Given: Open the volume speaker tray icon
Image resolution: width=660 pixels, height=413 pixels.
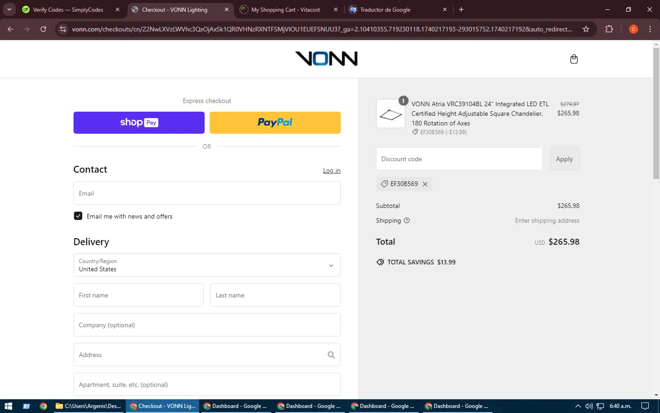Looking at the screenshot, I should (x=589, y=406).
